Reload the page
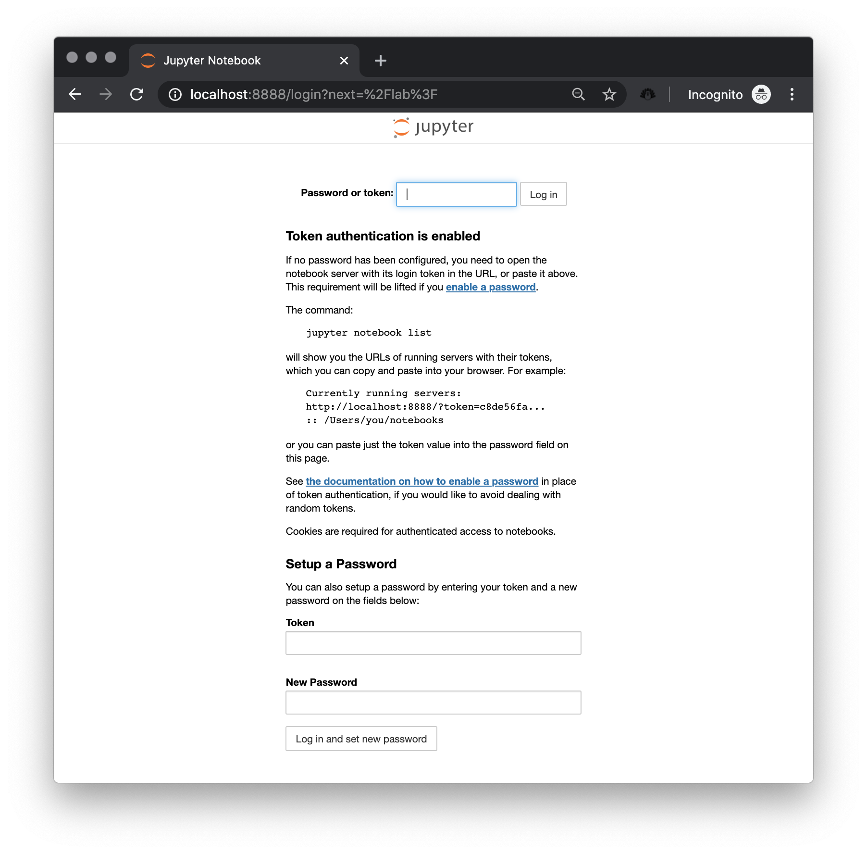This screenshot has height=854, width=867. pyautogui.click(x=137, y=94)
